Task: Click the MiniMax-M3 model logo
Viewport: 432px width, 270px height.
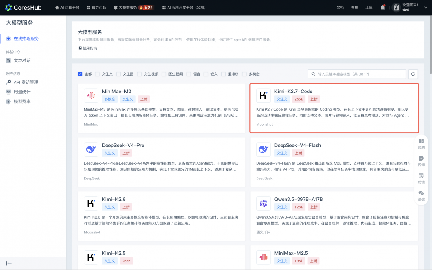Action: tap(91, 95)
